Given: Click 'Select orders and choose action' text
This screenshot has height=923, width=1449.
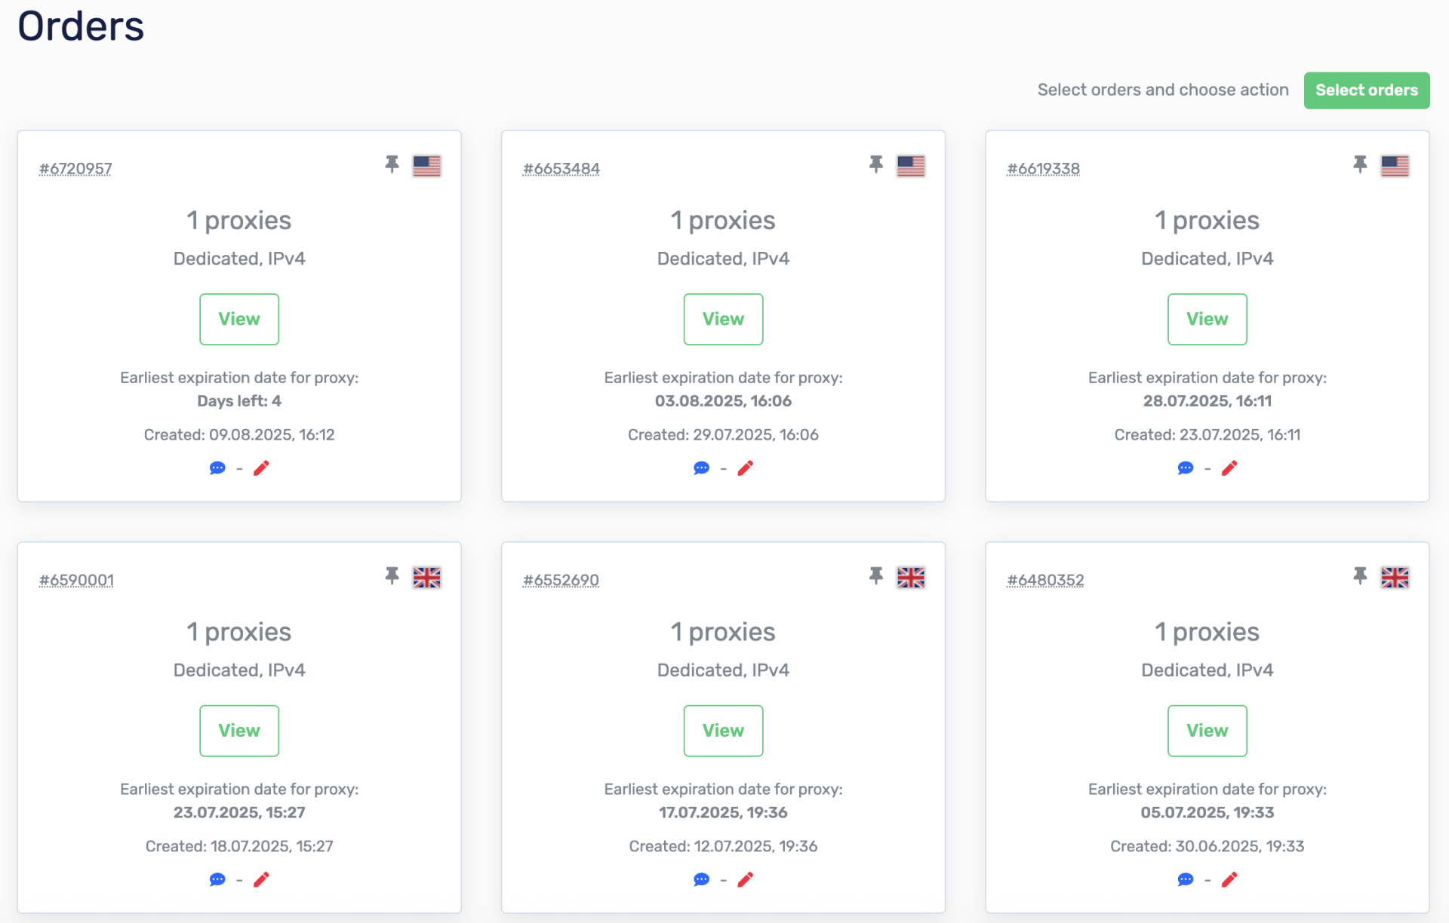Looking at the screenshot, I should tap(1163, 90).
